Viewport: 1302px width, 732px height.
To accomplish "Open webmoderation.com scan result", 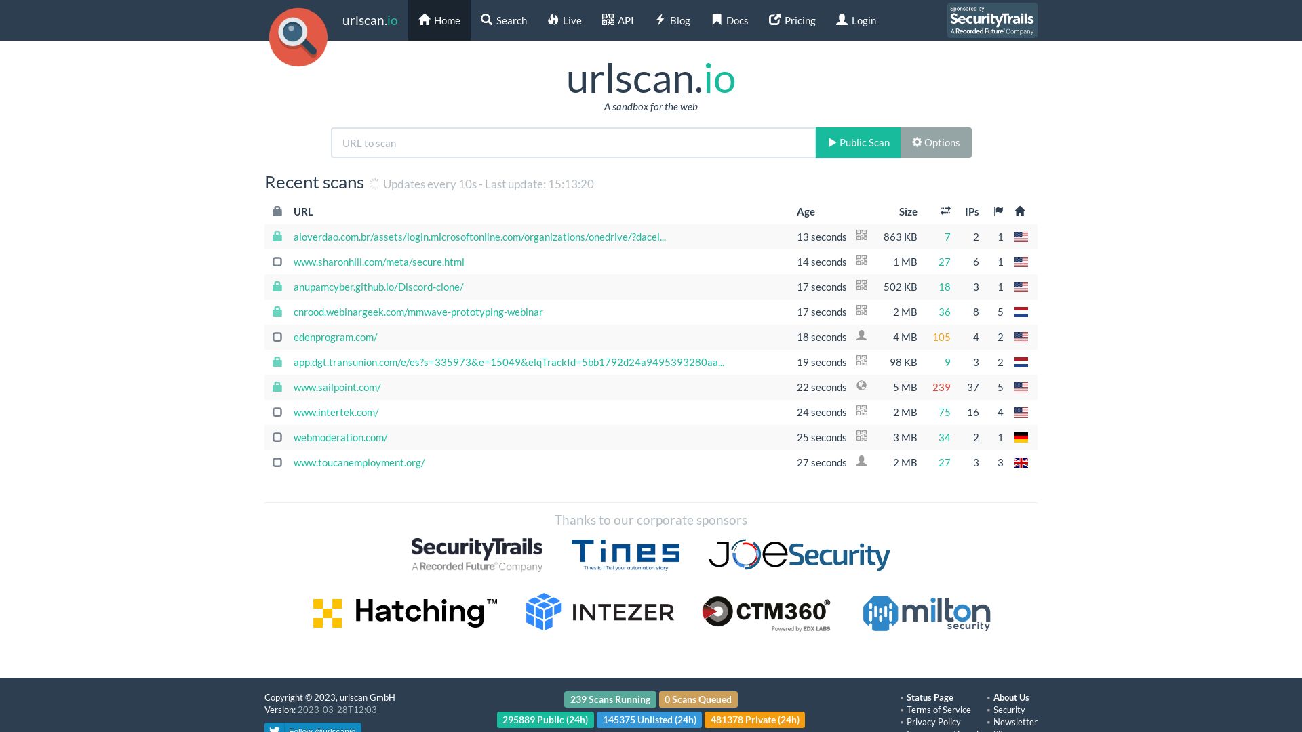I will pos(340,437).
